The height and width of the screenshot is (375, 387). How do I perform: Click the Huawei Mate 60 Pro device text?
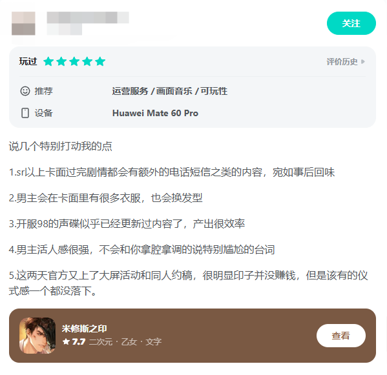pos(155,113)
